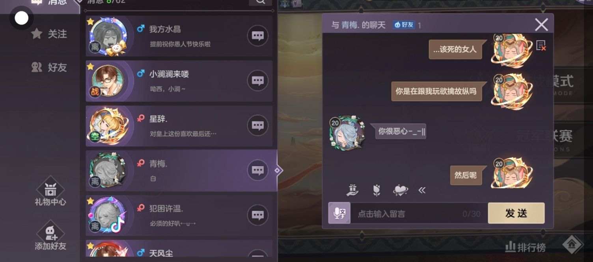The image size is (593, 262).
Task: Open 礼物中心 gift center
Action: (x=50, y=192)
